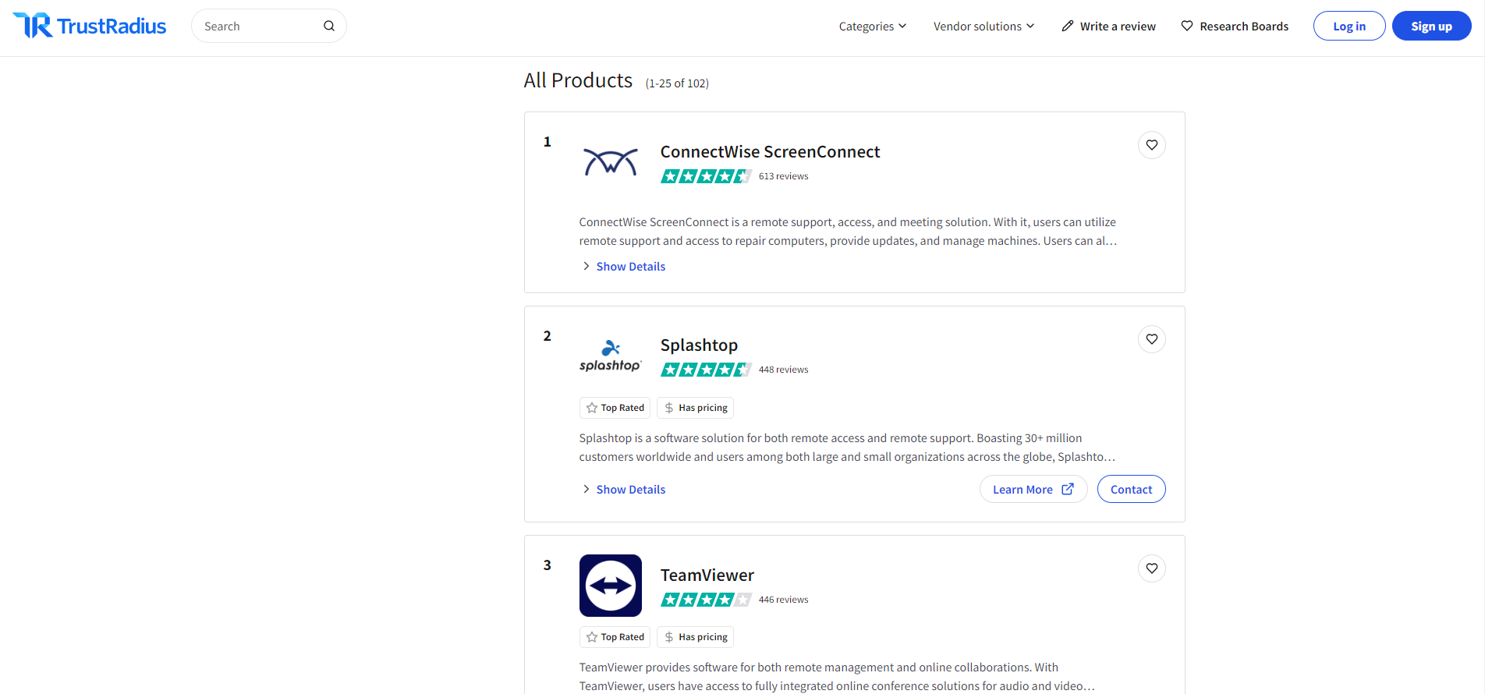Go to Research Boards
Image resolution: width=1485 pixels, height=694 pixels.
point(1235,26)
